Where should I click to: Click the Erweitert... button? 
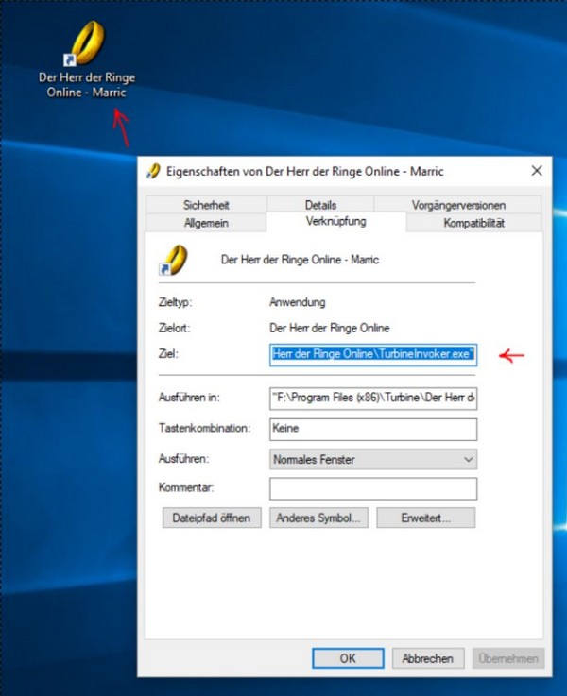[425, 518]
